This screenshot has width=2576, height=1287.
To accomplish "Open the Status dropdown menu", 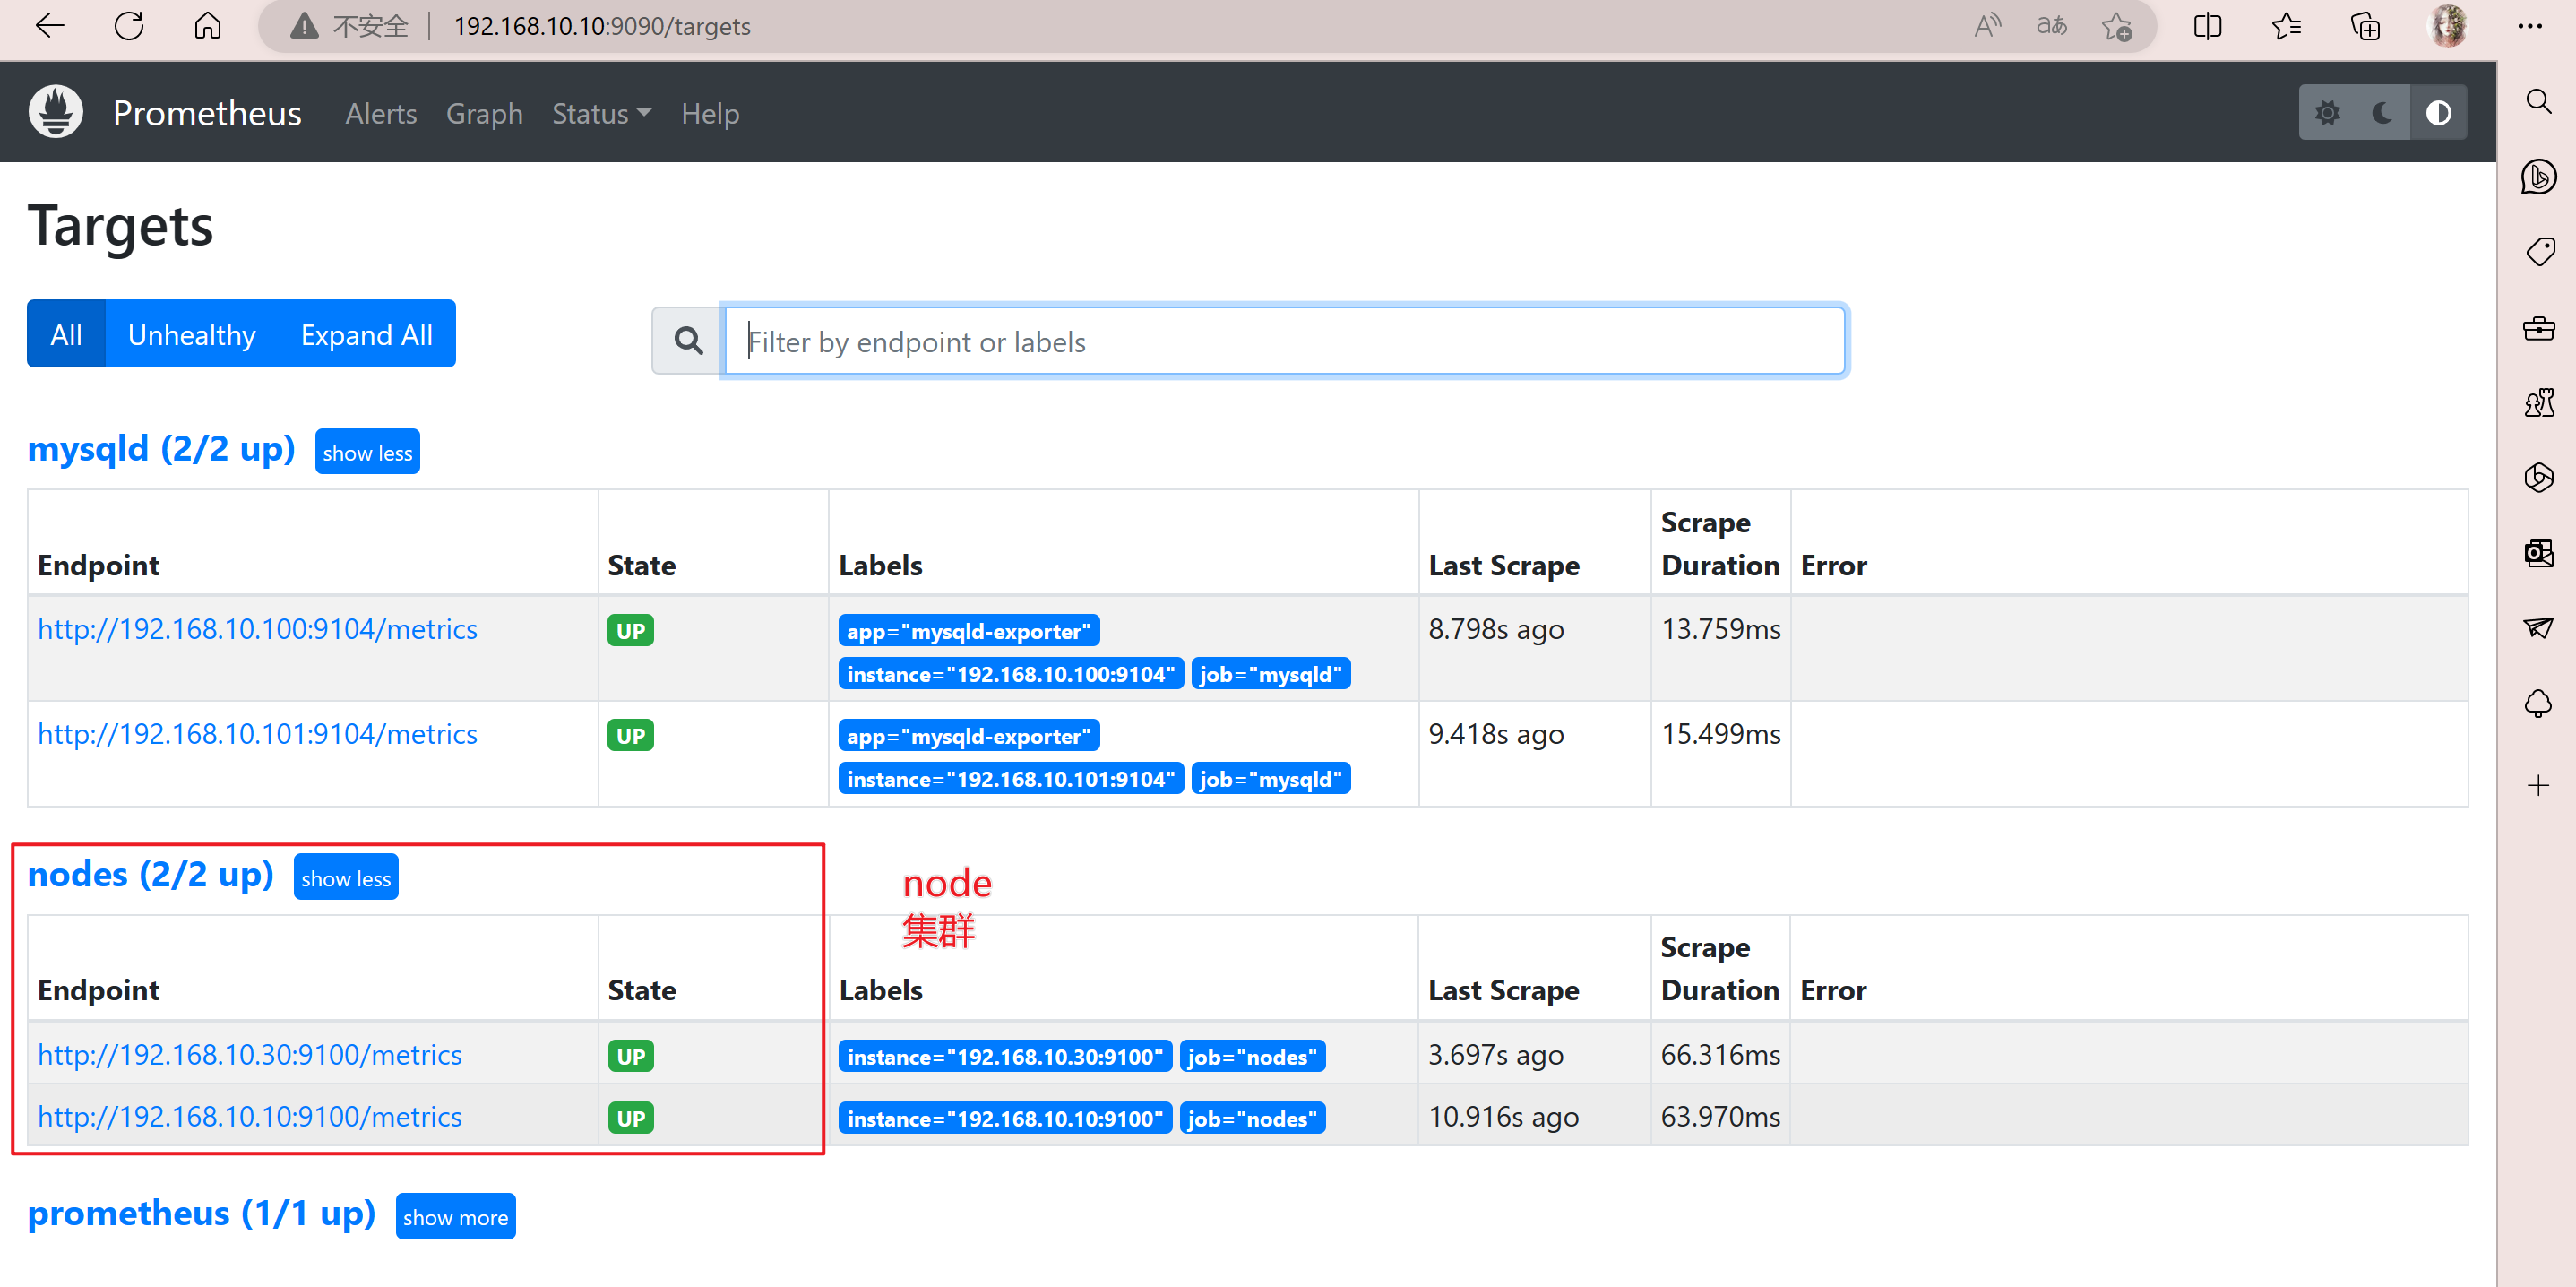I will (x=601, y=113).
